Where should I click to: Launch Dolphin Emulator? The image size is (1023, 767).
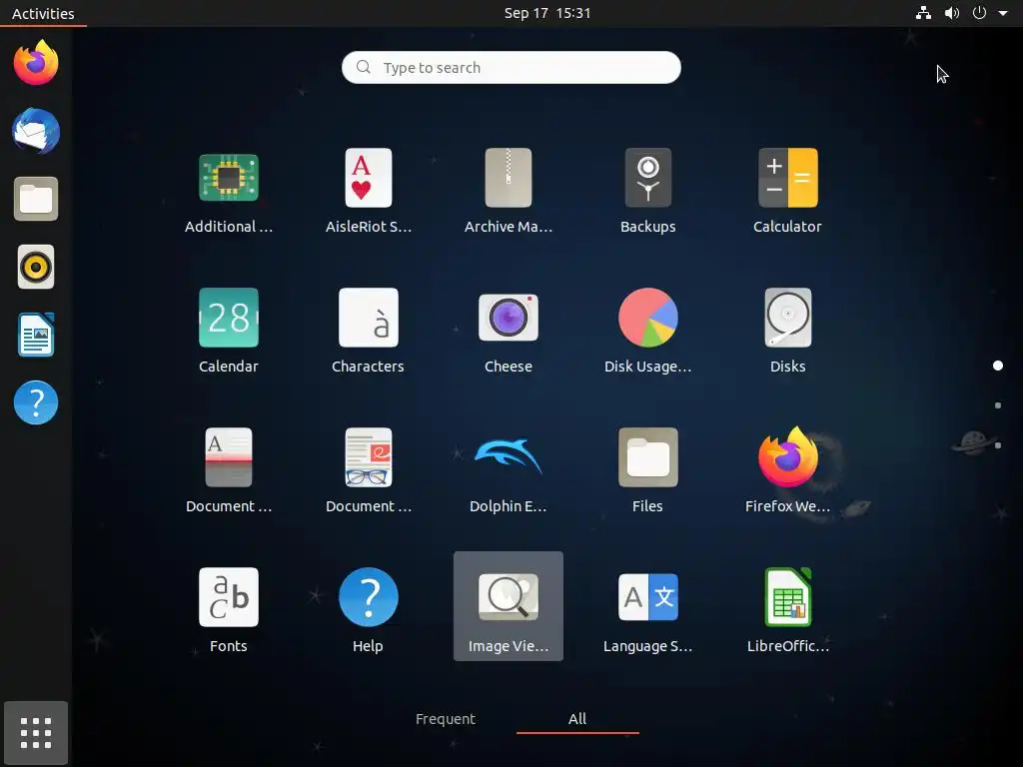pos(509,471)
